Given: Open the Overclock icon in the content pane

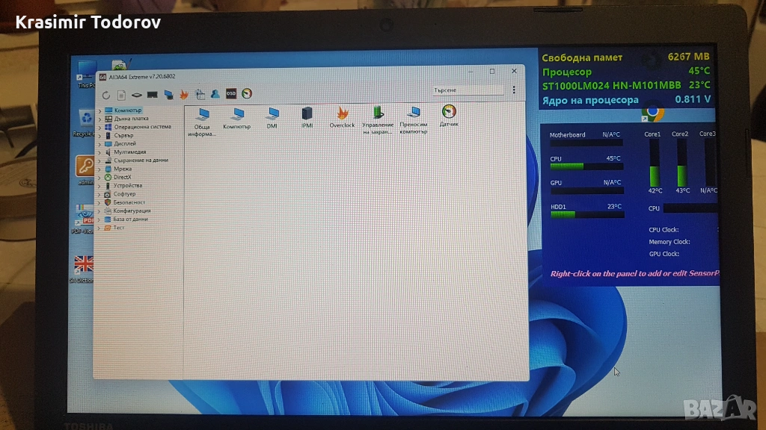Looking at the screenshot, I should [342, 113].
